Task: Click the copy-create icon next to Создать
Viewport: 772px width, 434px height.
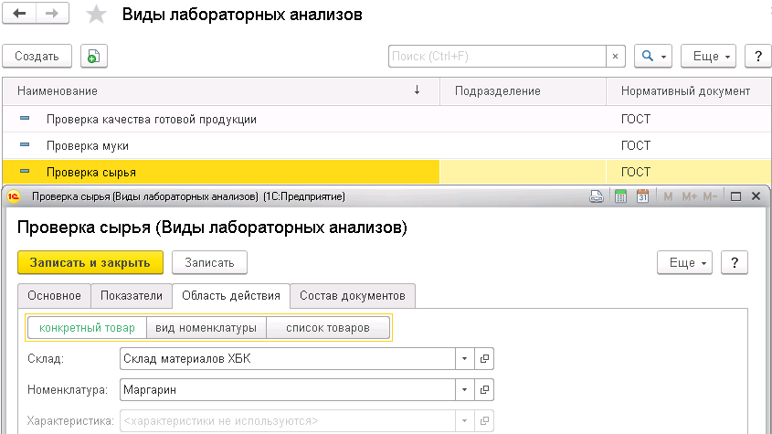Action: click(x=93, y=57)
